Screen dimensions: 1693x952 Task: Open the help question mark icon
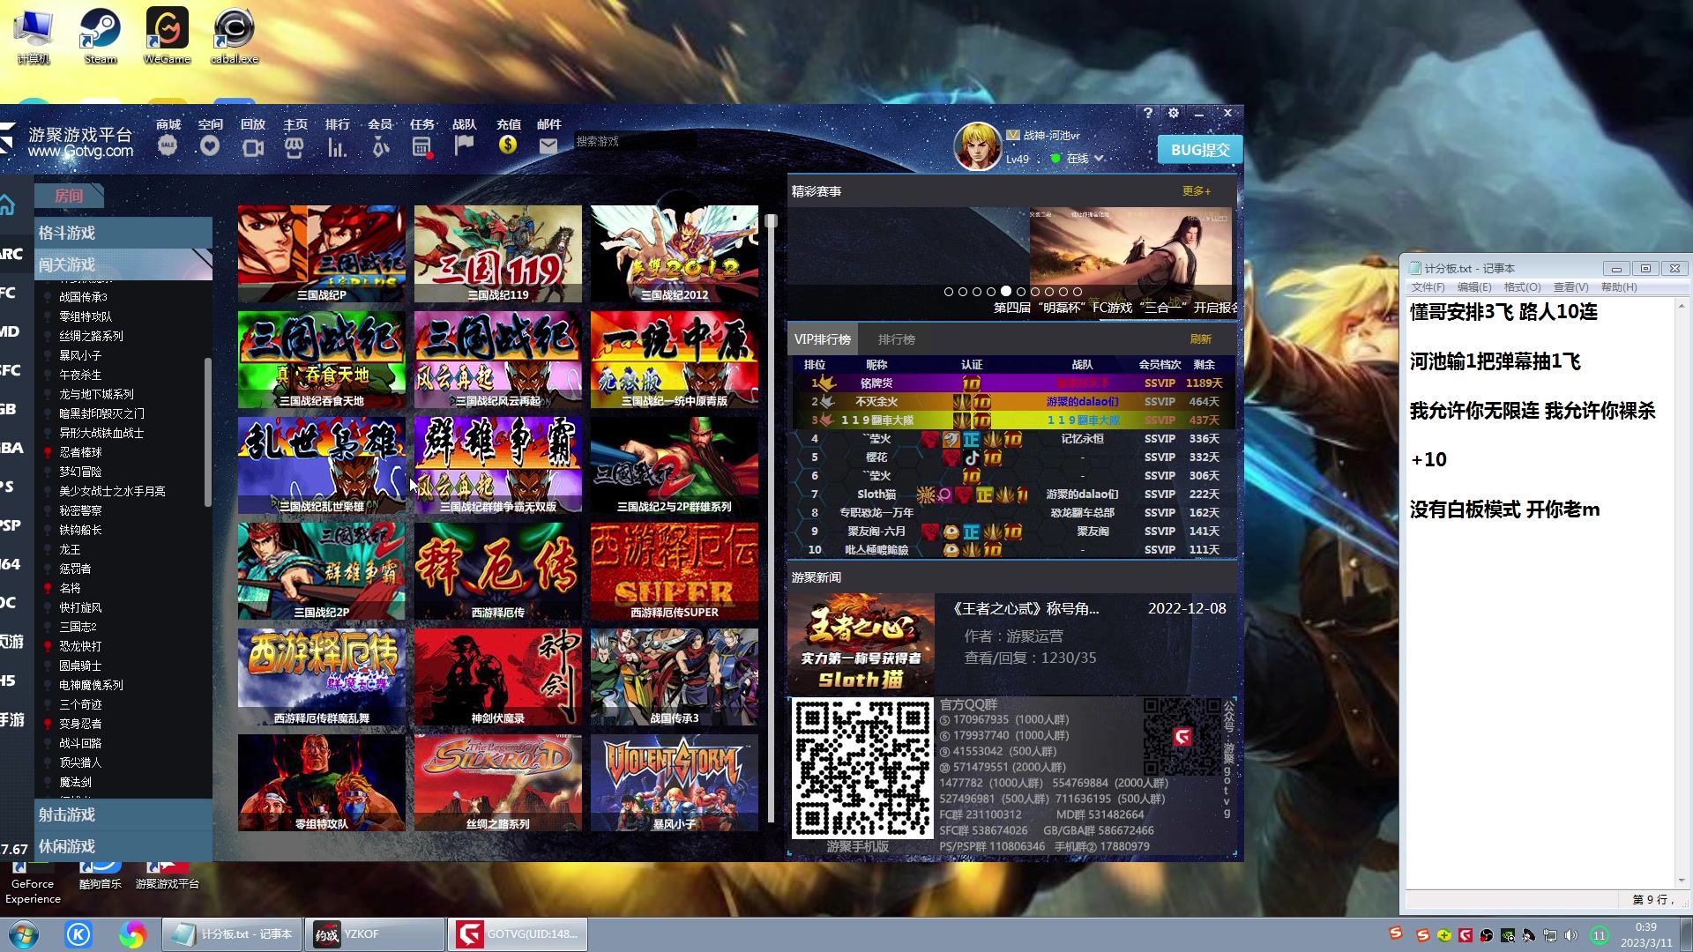[1147, 113]
